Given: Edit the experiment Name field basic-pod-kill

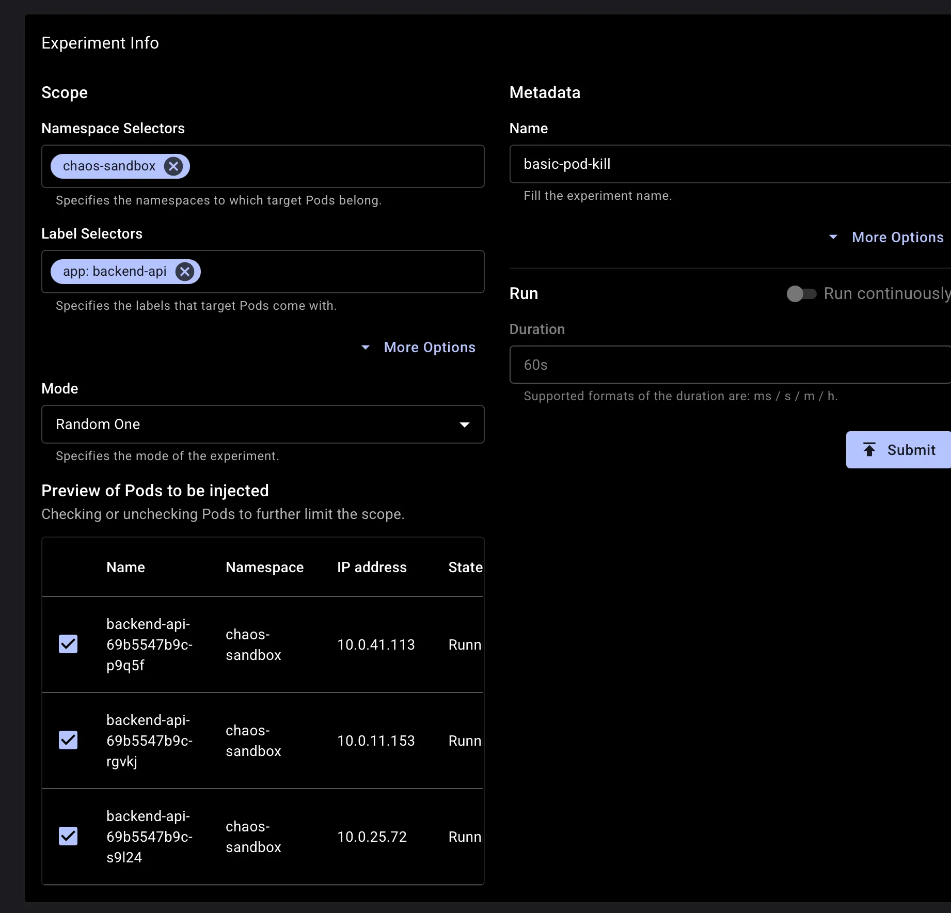Looking at the screenshot, I should [730, 164].
